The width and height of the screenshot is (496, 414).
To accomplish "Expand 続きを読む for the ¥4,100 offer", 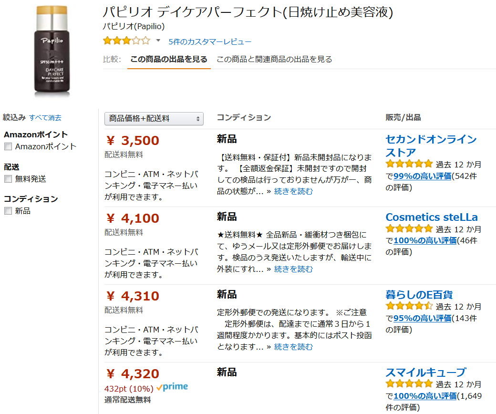I will point(293,269).
